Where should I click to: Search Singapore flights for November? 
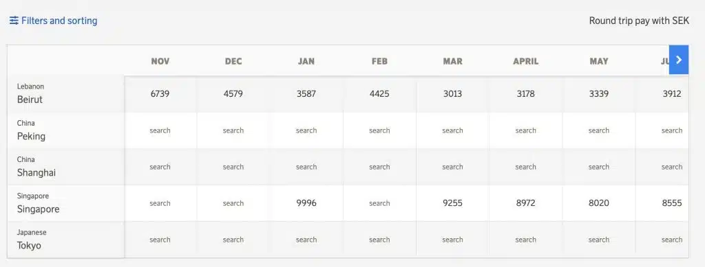point(160,203)
